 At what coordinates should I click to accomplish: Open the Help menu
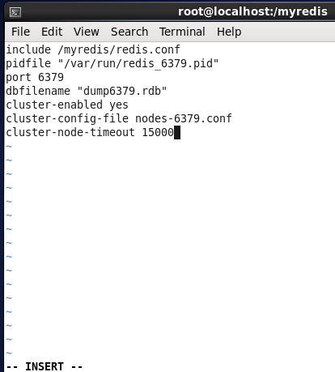229,32
